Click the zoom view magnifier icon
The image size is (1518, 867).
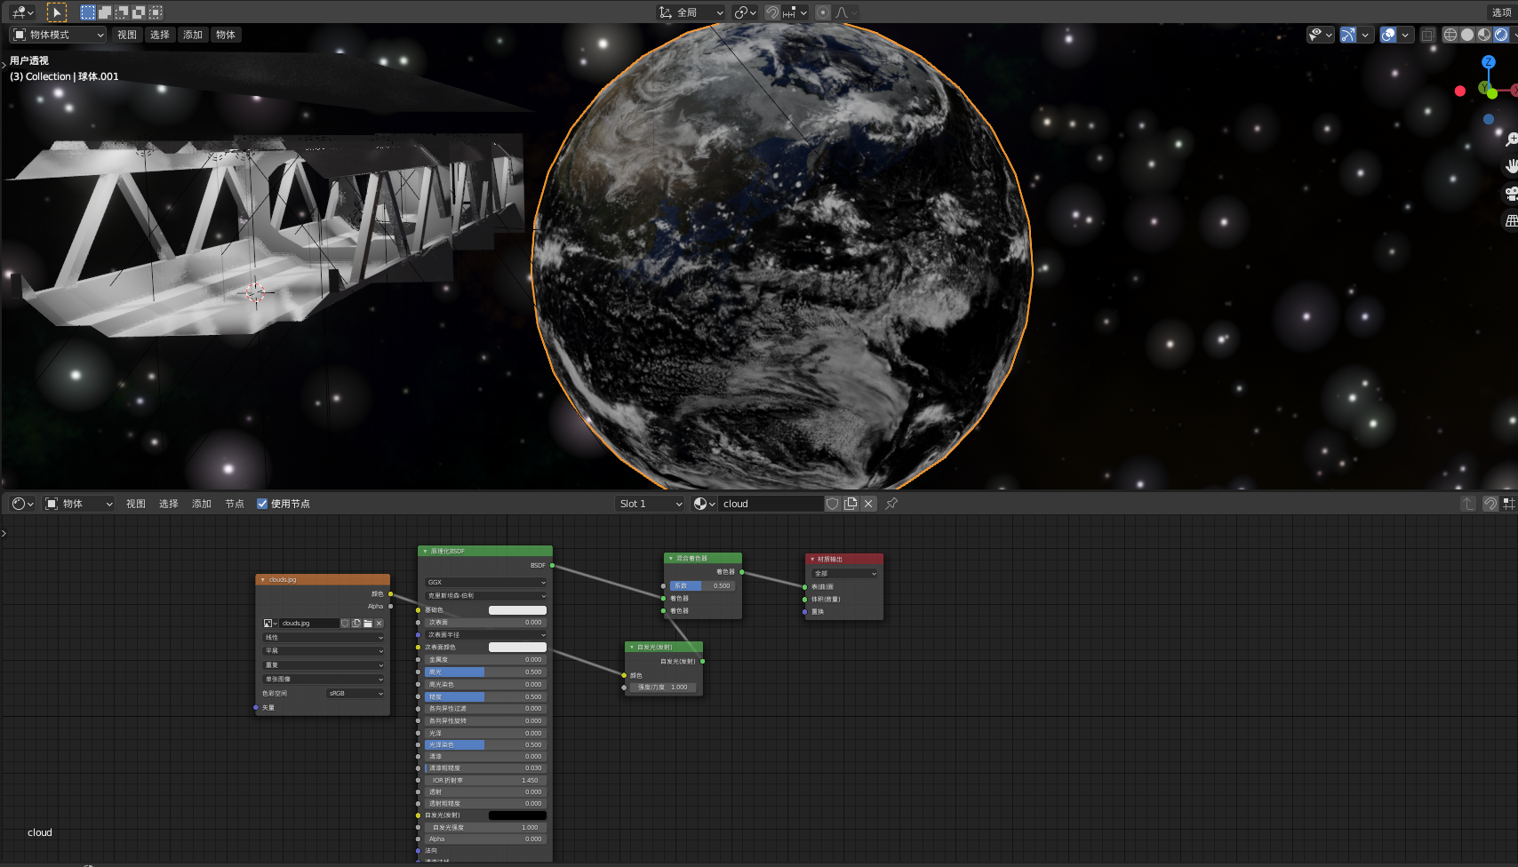pyautogui.click(x=1510, y=139)
